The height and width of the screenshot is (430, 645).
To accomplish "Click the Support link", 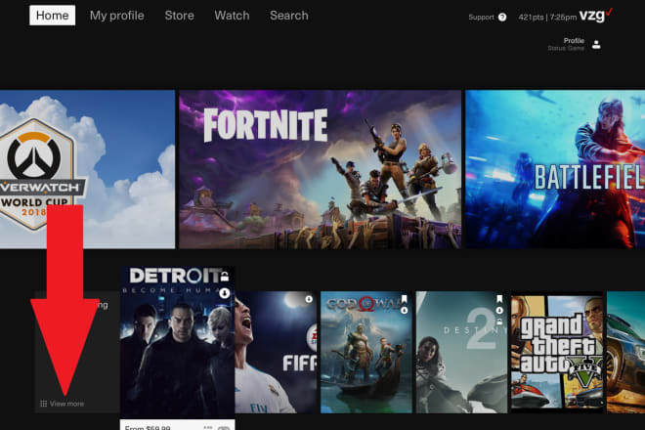I will (x=481, y=17).
